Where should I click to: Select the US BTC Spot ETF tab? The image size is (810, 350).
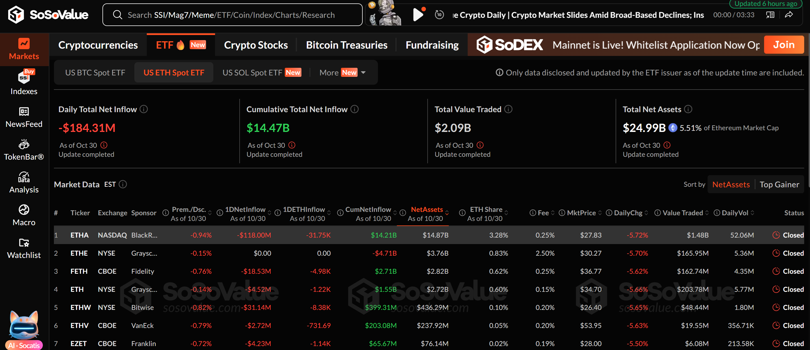pyautogui.click(x=95, y=73)
